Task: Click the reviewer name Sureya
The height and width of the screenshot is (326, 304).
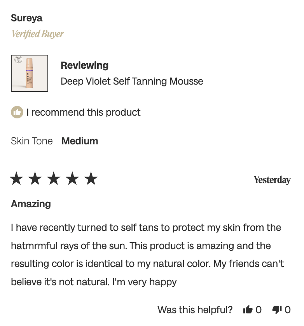Action: pyautogui.click(x=27, y=18)
